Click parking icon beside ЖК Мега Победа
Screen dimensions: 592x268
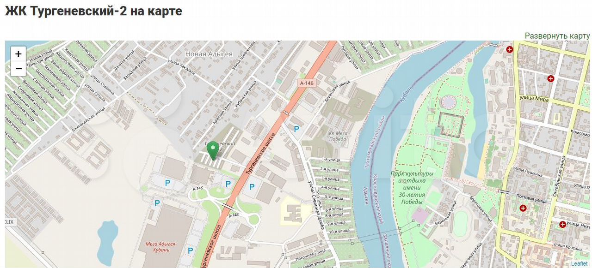click(296, 129)
